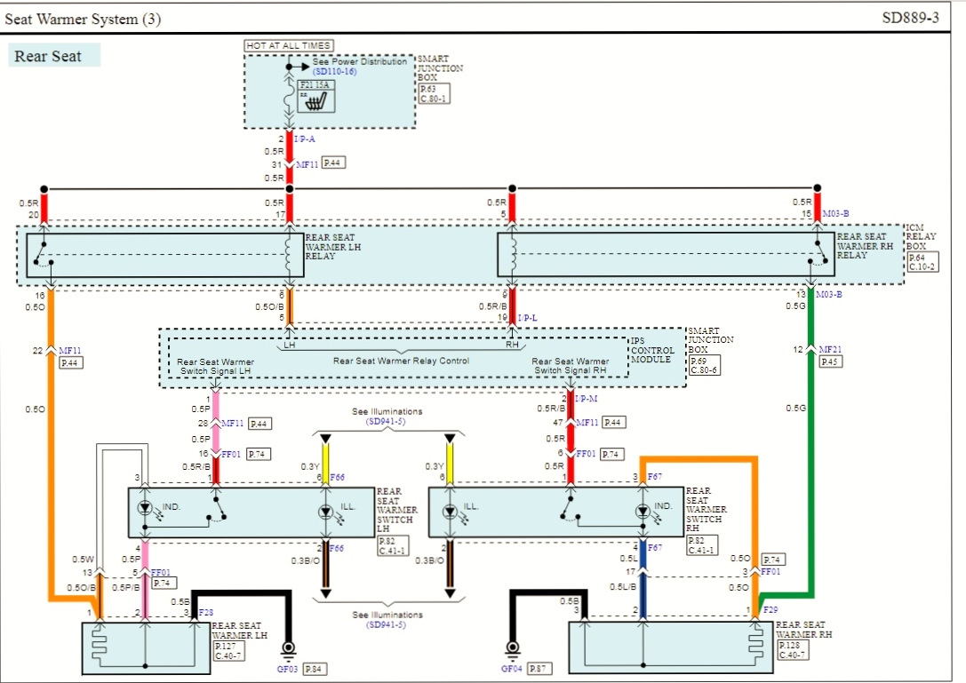Viewport: 966px width, 683px height.
Task: Click the F29 connector link
Action: pos(770,609)
